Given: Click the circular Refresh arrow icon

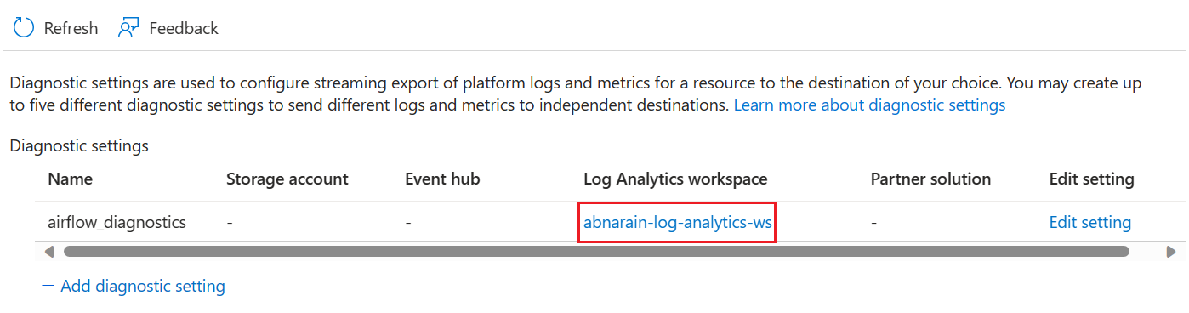Looking at the screenshot, I should tap(23, 28).
